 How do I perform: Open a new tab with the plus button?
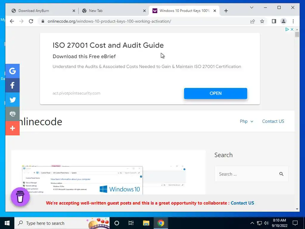pyautogui.click(x=226, y=11)
